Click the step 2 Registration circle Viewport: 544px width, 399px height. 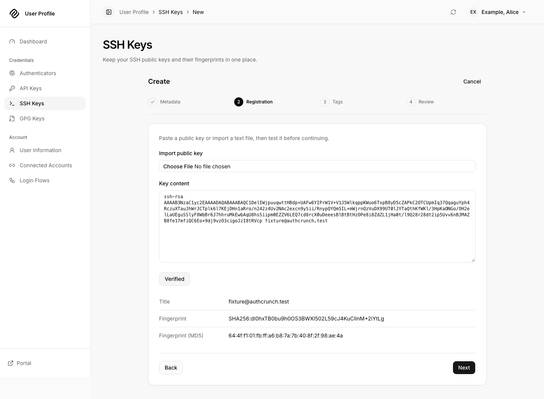239,102
